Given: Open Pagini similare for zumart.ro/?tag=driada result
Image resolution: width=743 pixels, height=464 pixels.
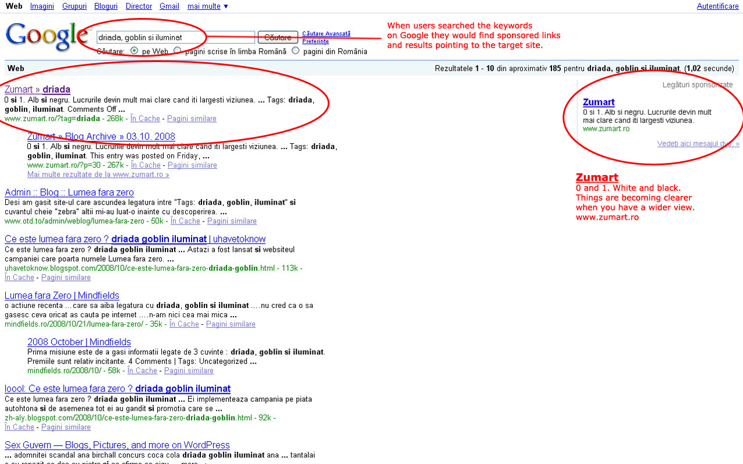Looking at the screenshot, I should (192, 118).
